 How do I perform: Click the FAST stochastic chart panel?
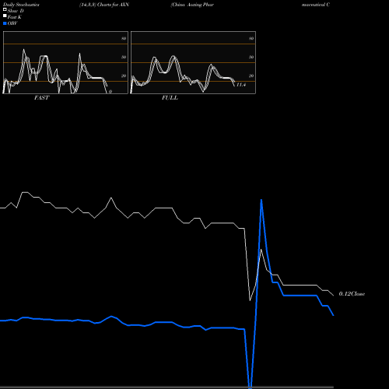[65, 62]
